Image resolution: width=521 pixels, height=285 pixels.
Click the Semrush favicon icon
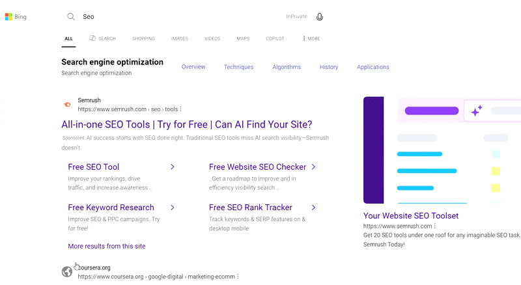[67, 105]
